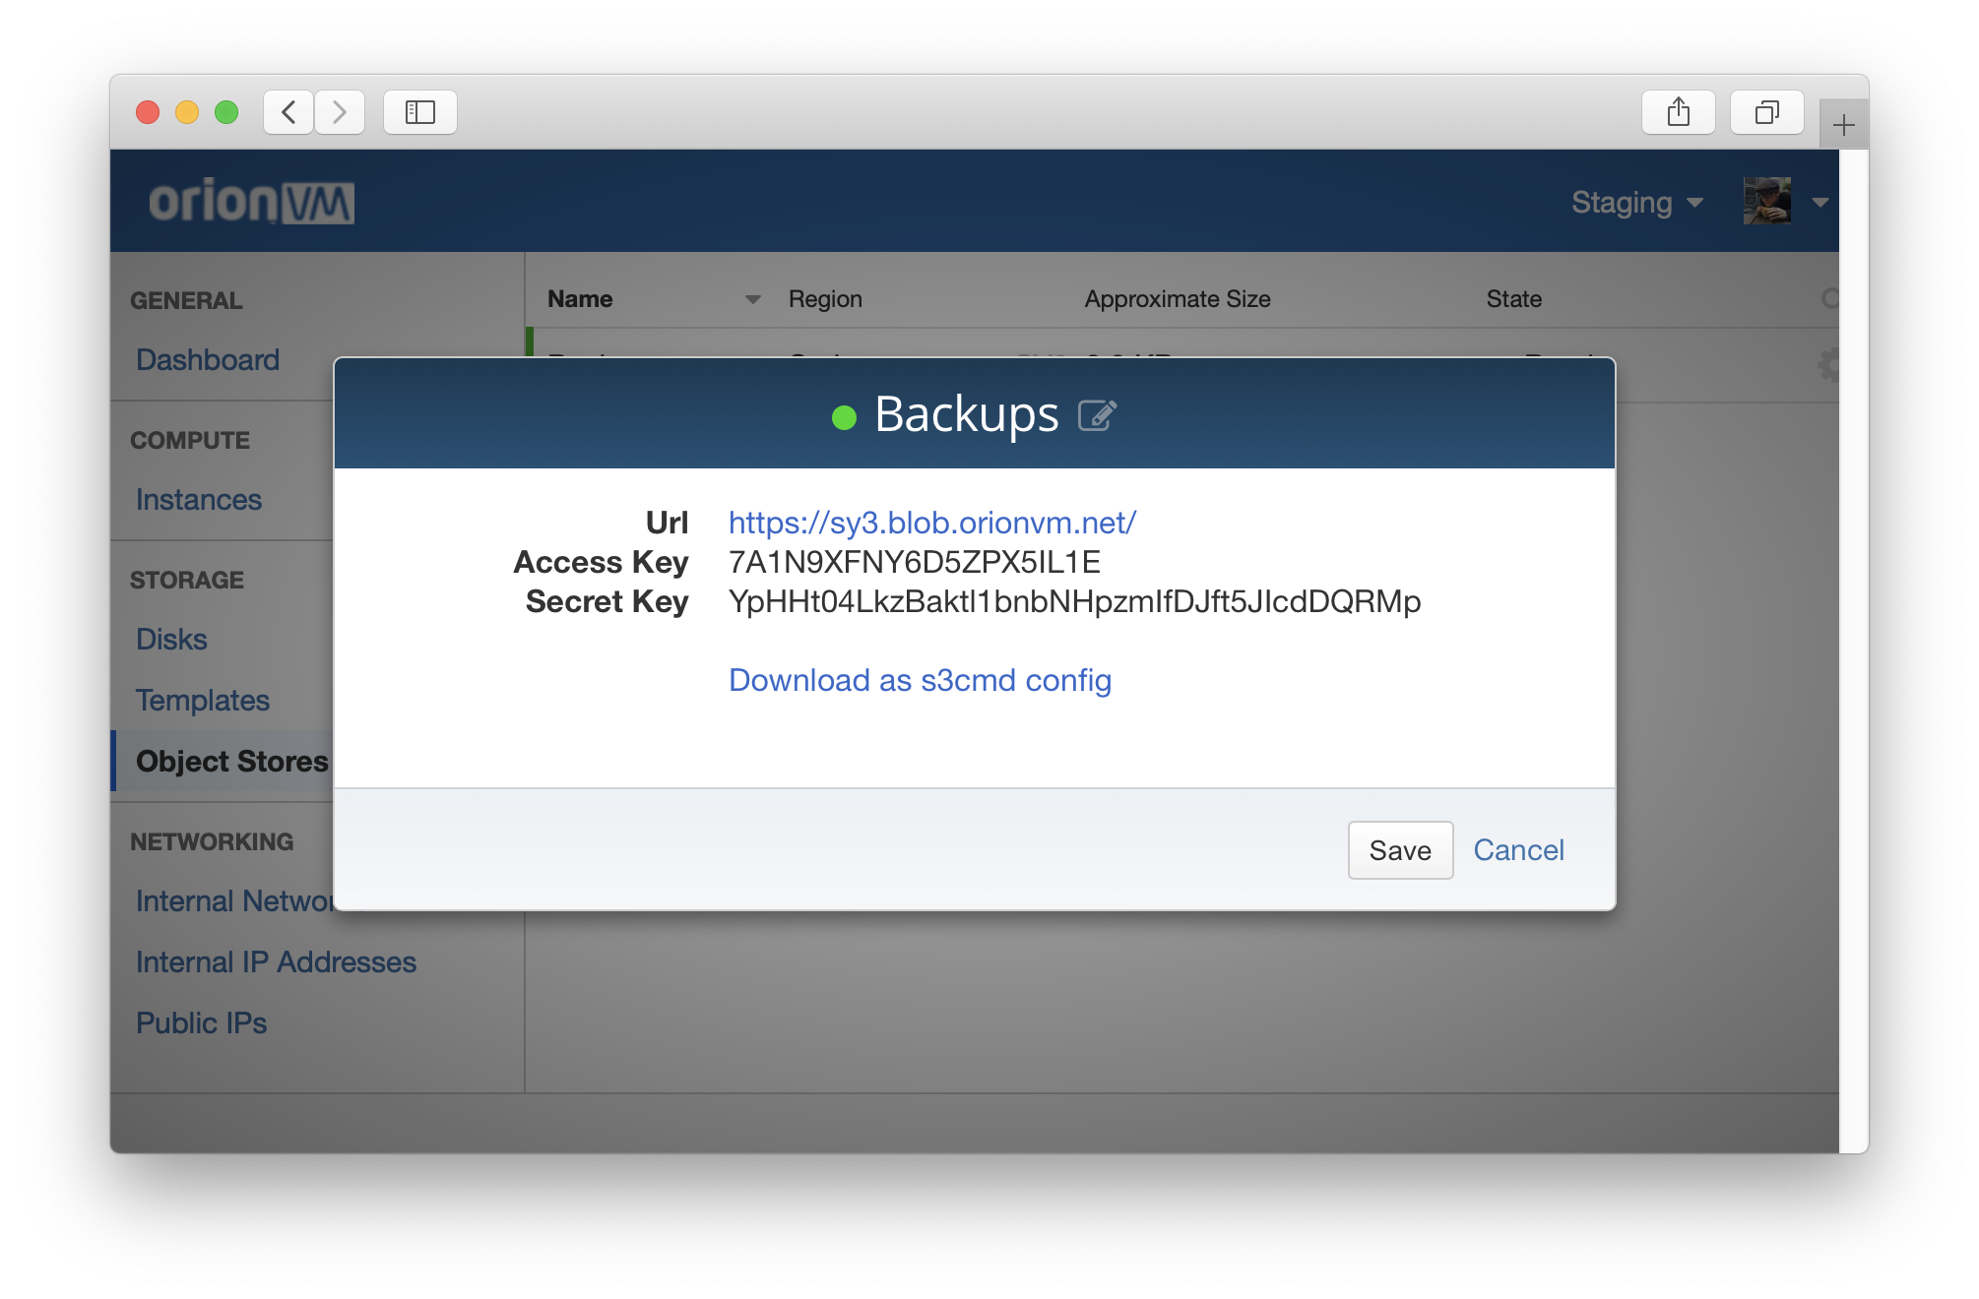Click the user avatar thumbnail in the header
1979x1299 pixels.
coord(1767,200)
